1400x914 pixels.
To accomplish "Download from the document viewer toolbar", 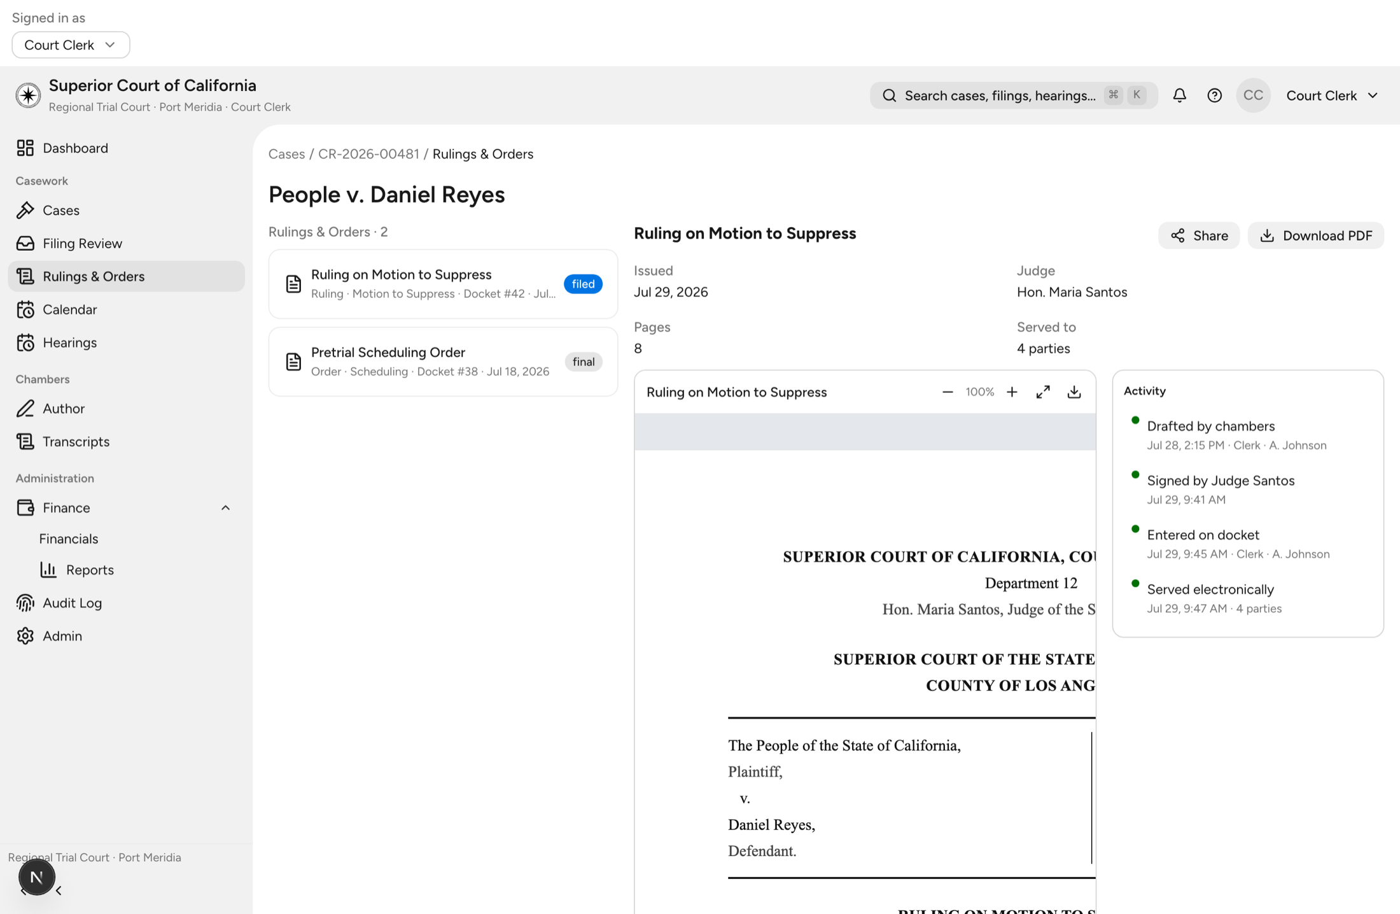I will coord(1074,392).
